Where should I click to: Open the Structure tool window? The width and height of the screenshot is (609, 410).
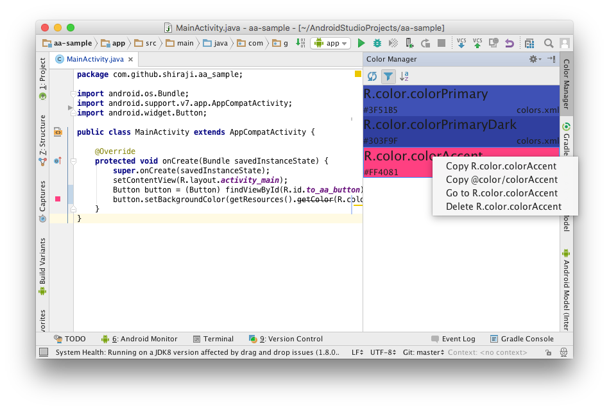pos(42,140)
